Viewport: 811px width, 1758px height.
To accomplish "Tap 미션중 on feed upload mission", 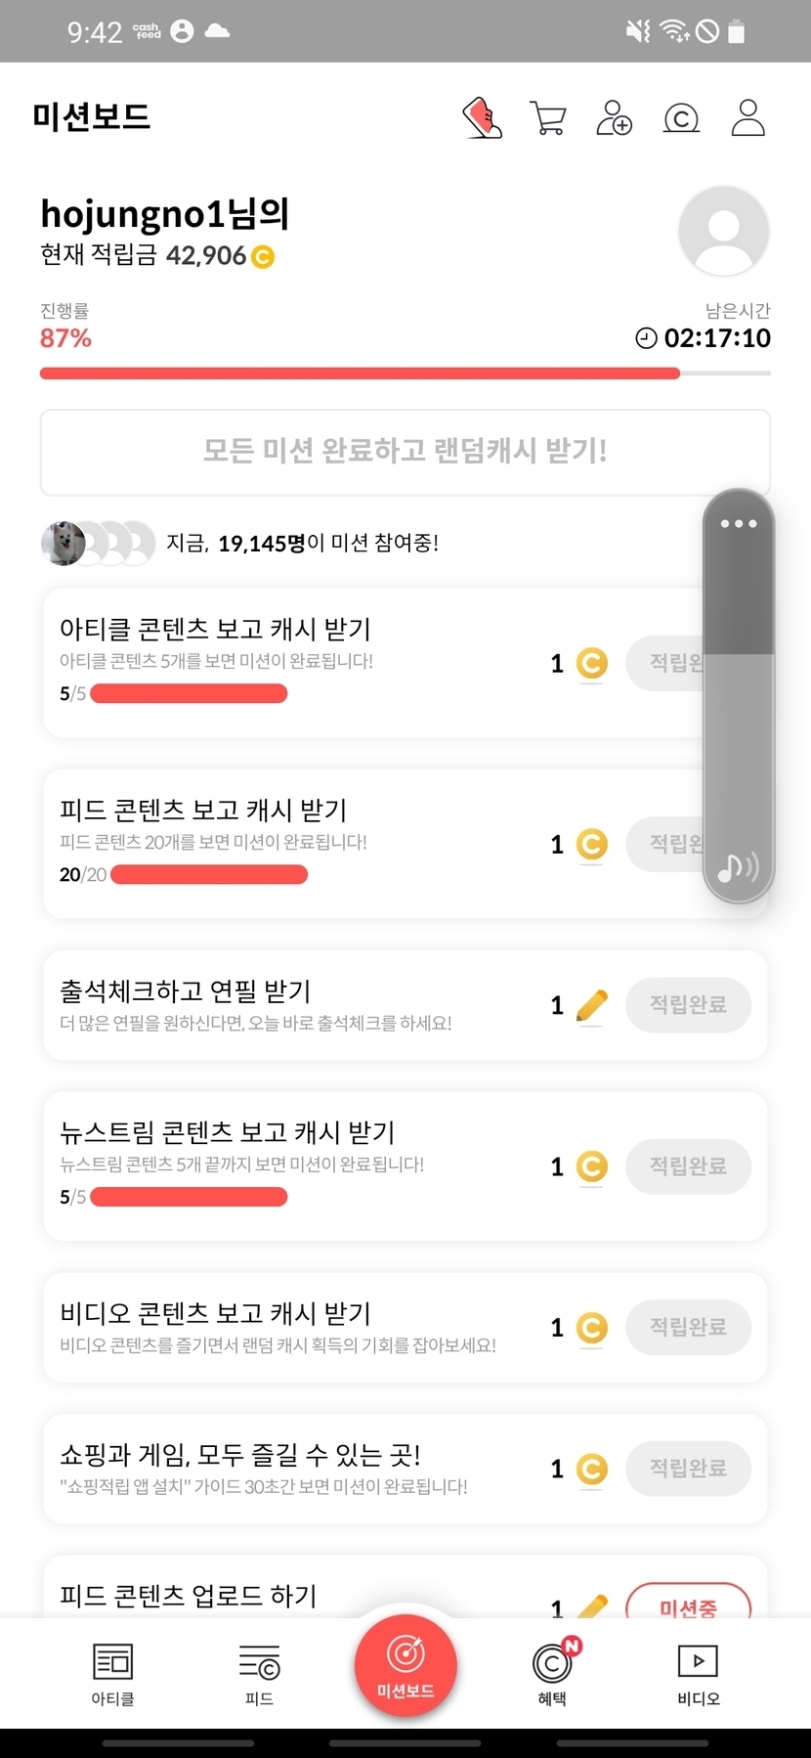I will (x=688, y=1603).
